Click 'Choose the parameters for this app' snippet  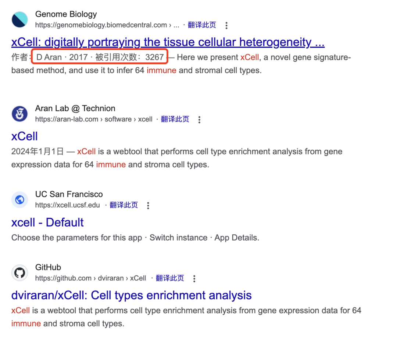(77, 238)
